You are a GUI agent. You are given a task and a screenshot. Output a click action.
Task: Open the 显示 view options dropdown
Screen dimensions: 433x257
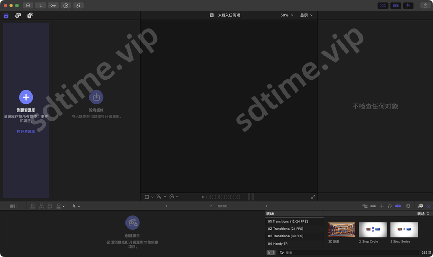coord(306,15)
